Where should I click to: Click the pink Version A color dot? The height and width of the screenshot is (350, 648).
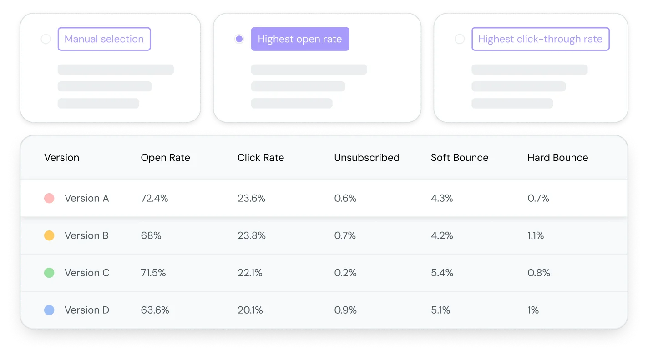tap(49, 198)
